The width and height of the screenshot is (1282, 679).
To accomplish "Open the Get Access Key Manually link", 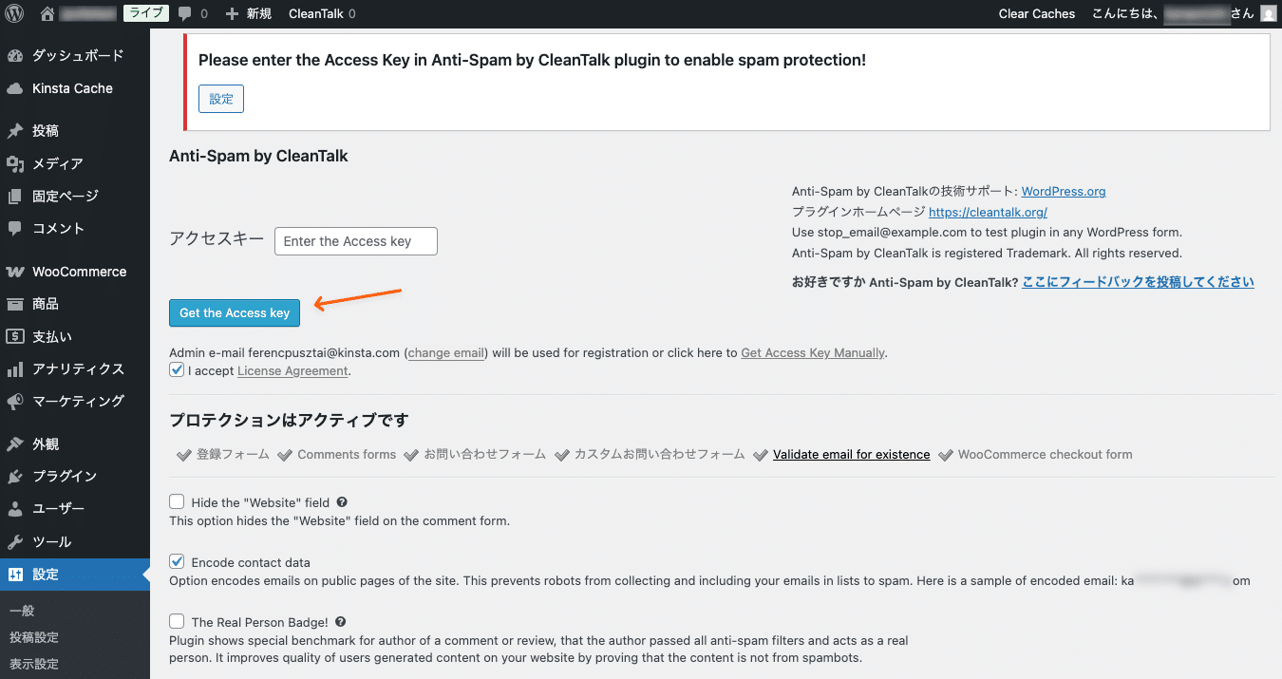I will point(812,352).
